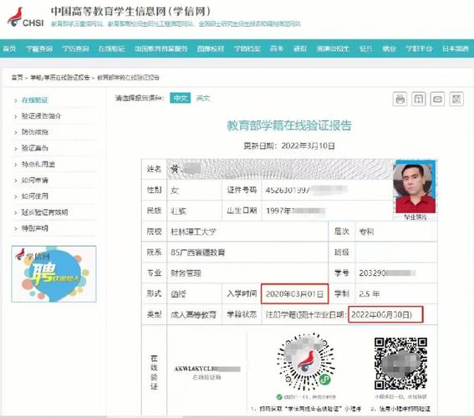Switch report language to 英文

point(203,98)
